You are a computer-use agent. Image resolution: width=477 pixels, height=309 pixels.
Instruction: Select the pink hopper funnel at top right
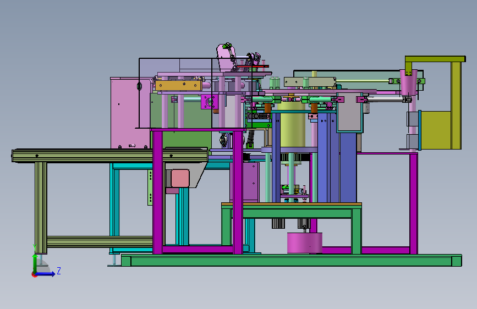[408, 82]
